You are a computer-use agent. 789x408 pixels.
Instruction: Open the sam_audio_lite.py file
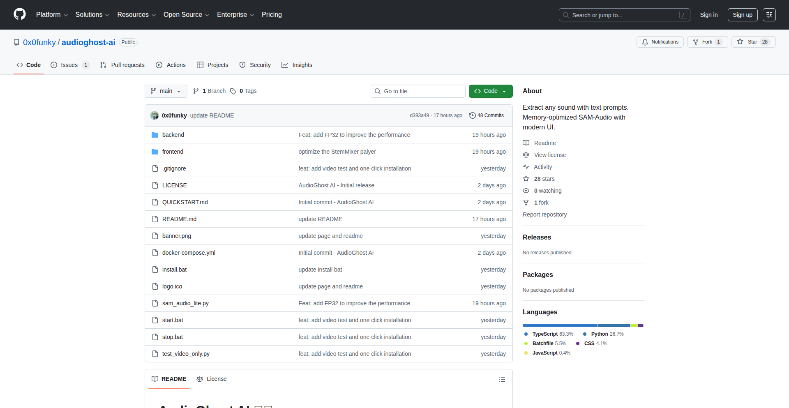(x=185, y=303)
